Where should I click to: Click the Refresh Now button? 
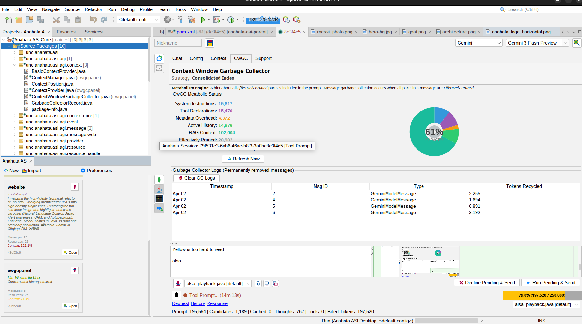(243, 159)
